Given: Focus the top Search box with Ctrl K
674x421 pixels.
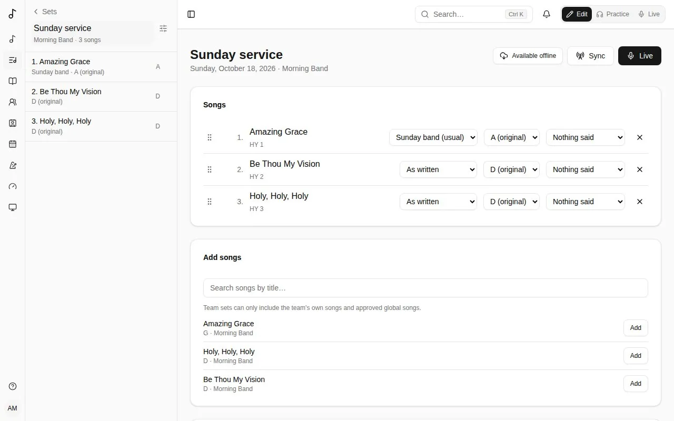Looking at the screenshot, I should point(474,14).
